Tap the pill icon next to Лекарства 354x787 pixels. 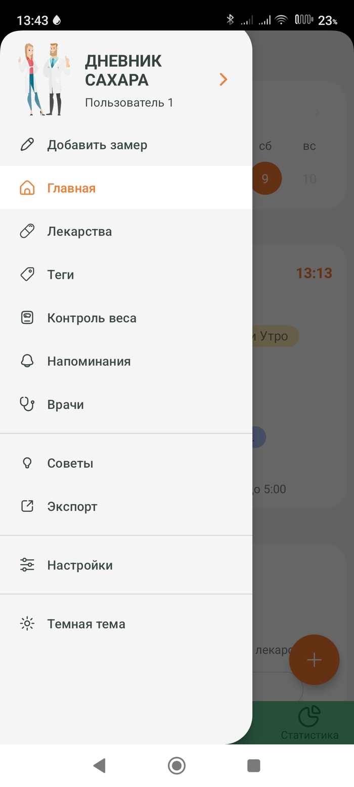(27, 232)
